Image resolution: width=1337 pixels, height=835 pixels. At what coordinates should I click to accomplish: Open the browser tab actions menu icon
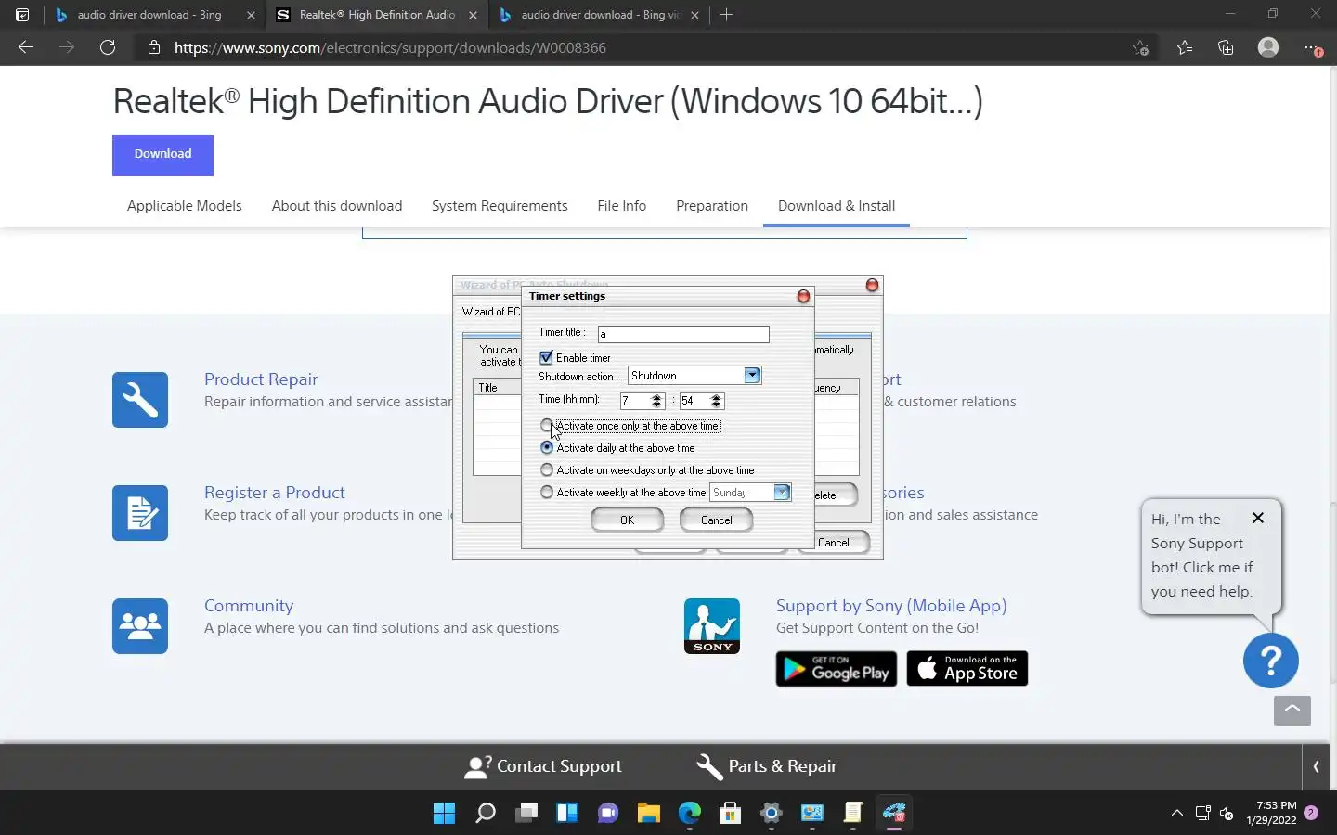(x=22, y=15)
